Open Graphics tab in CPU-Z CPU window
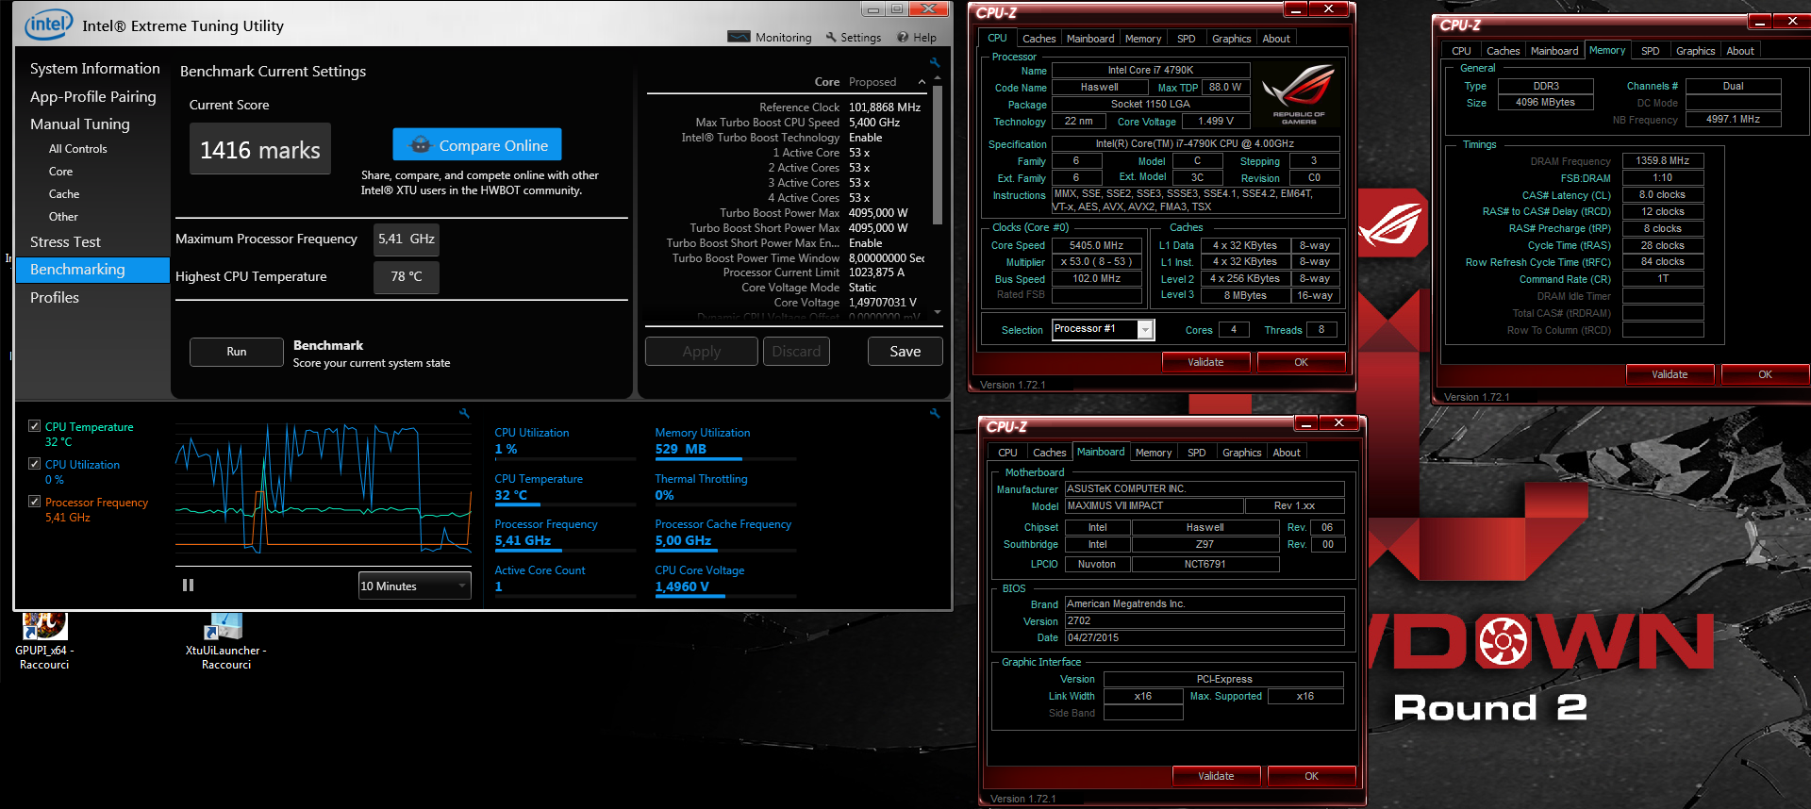1811x809 pixels. click(1232, 39)
